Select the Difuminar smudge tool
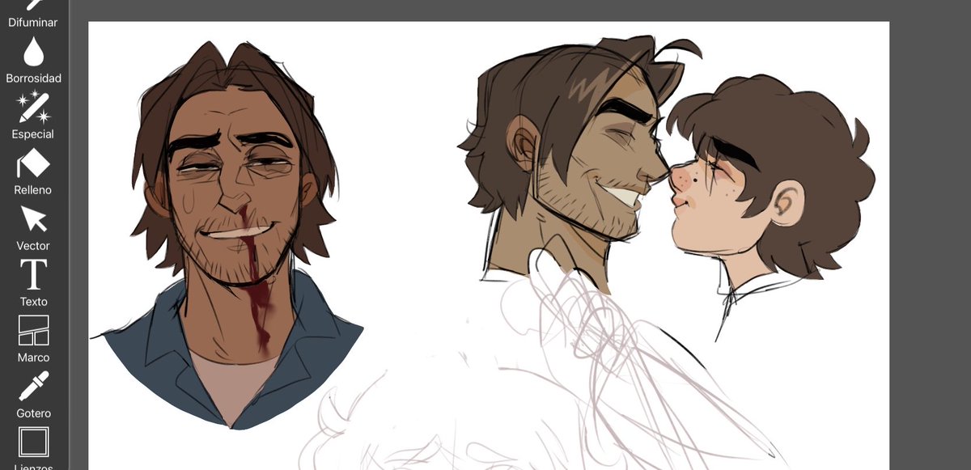Image resolution: width=971 pixels, height=470 pixels. [33, 14]
